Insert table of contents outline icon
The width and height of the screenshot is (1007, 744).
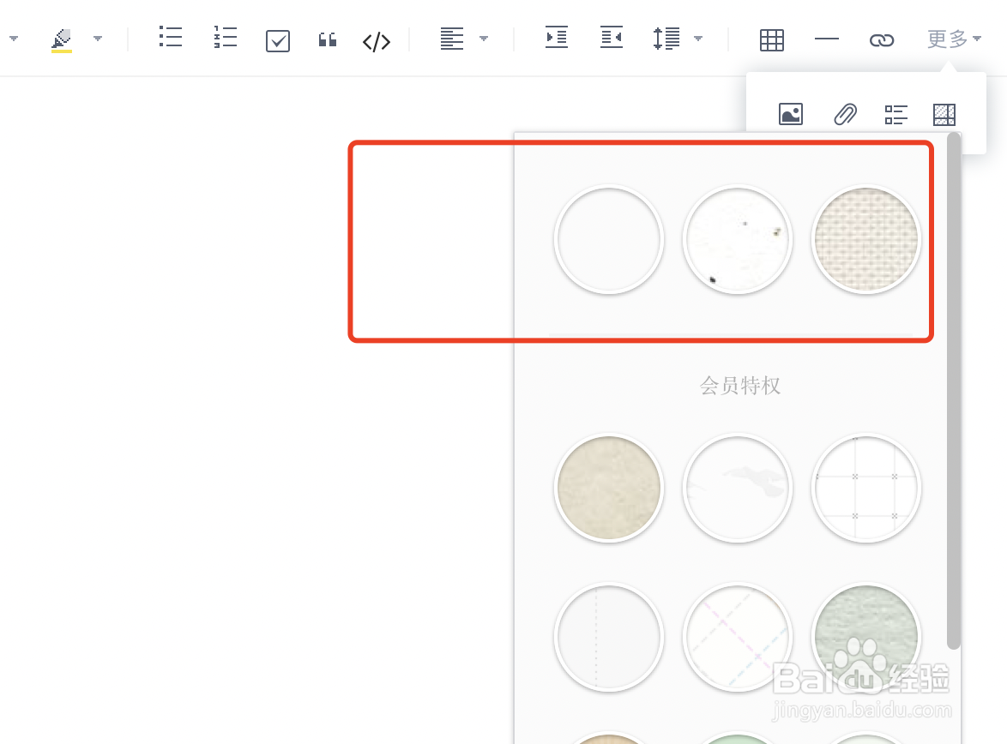tap(895, 114)
